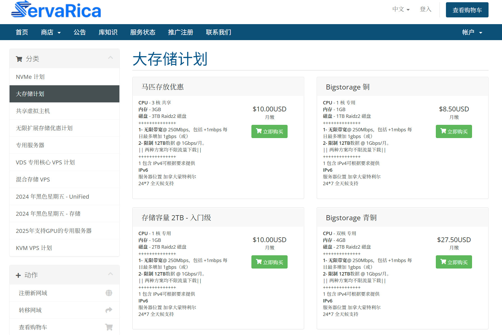
Task: Click the globe icon on 注册新网域 row
Action: pyautogui.click(x=109, y=293)
